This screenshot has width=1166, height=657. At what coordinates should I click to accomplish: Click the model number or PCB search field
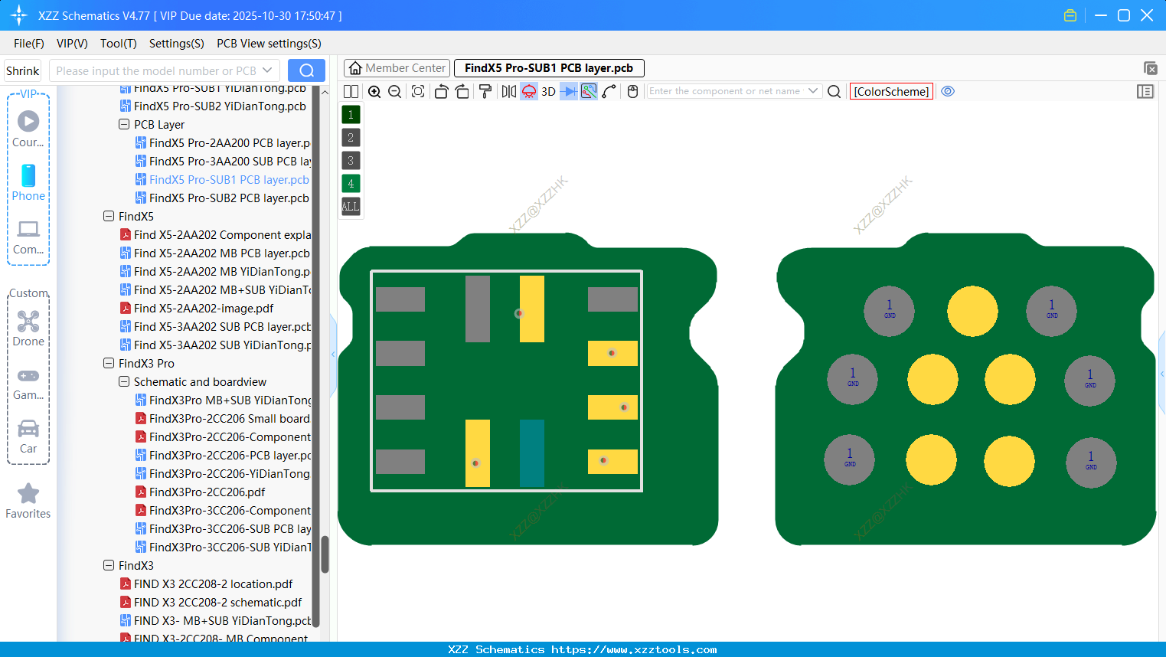(x=165, y=70)
